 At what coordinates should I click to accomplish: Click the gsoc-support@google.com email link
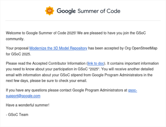coord(71,93)
